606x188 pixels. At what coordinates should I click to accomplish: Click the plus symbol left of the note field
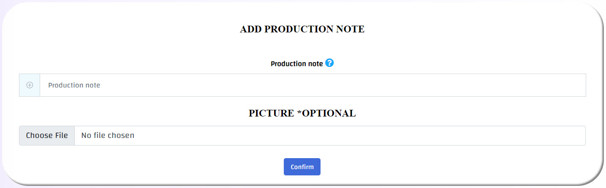tap(30, 85)
